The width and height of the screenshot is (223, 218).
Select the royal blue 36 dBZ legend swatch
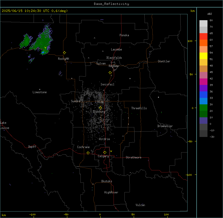203,95
